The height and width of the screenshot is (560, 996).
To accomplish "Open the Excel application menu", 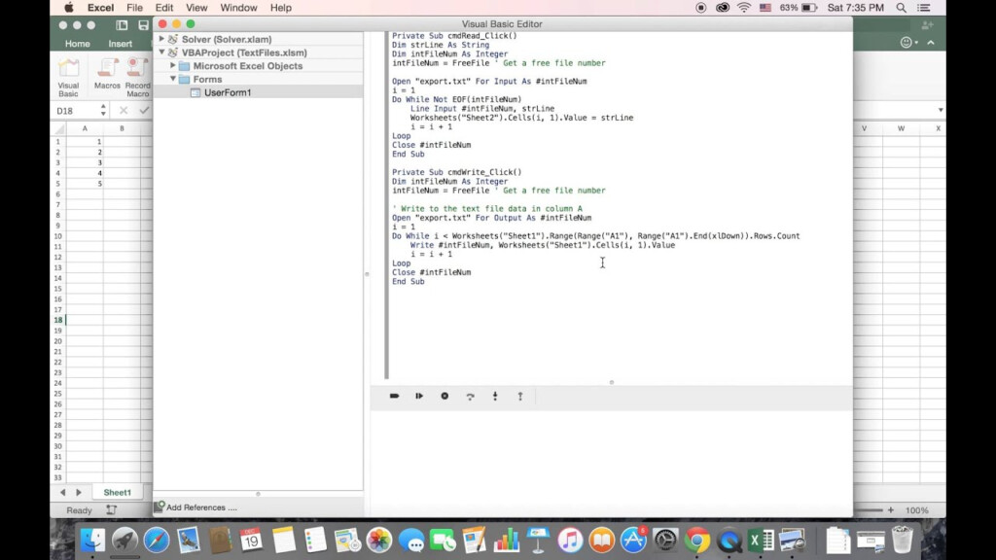I will [x=100, y=8].
